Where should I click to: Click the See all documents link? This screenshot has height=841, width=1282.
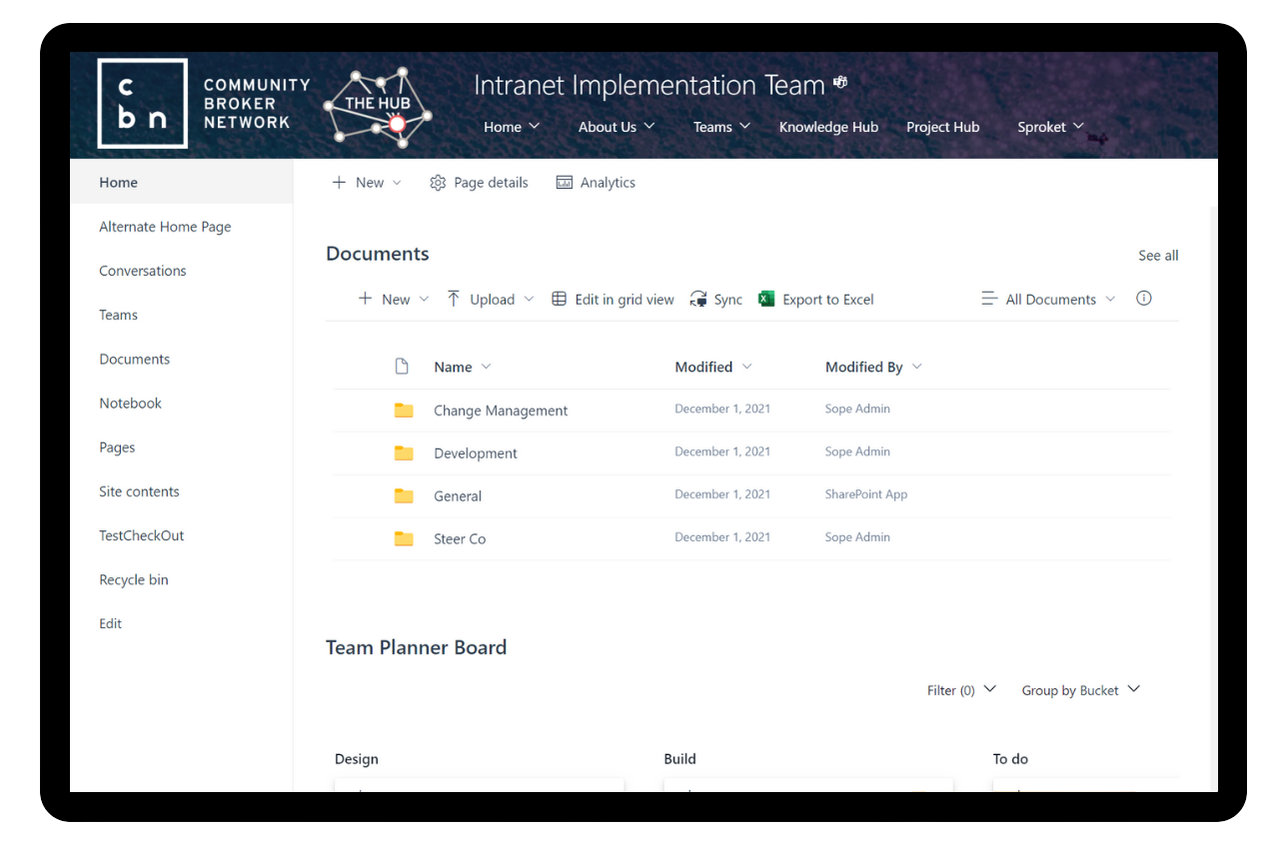pos(1157,255)
